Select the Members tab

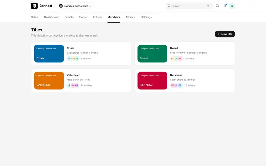(x=114, y=17)
